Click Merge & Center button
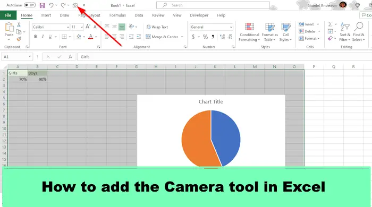Viewport: 372px width, 207px height. click(162, 37)
